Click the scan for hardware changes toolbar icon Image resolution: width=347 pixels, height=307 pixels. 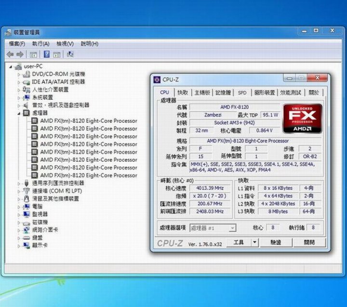point(70,54)
